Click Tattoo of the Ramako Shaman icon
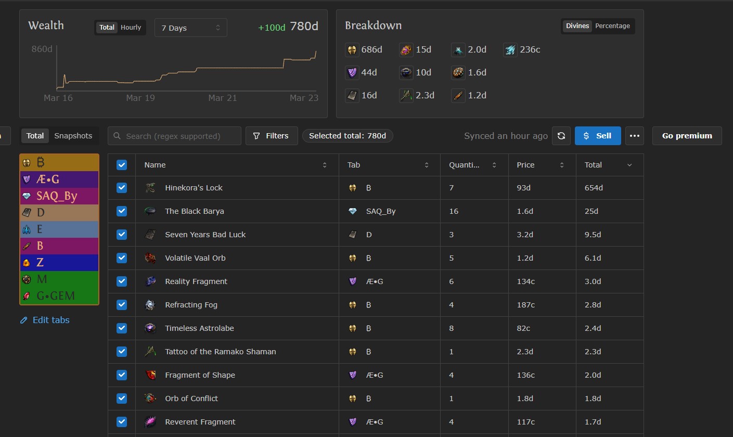733x437 pixels. click(150, 352)
